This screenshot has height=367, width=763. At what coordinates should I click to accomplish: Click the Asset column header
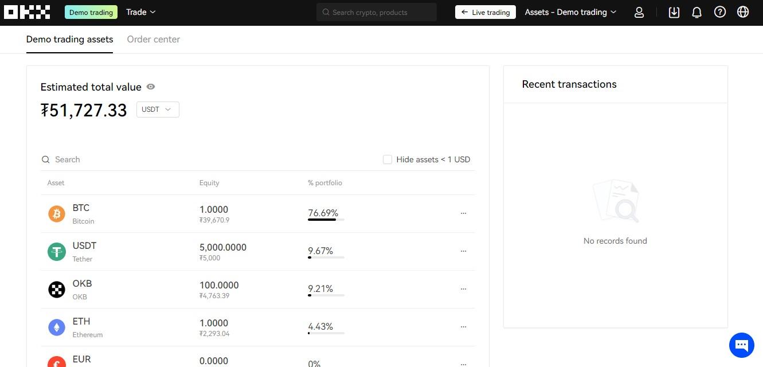56,183
